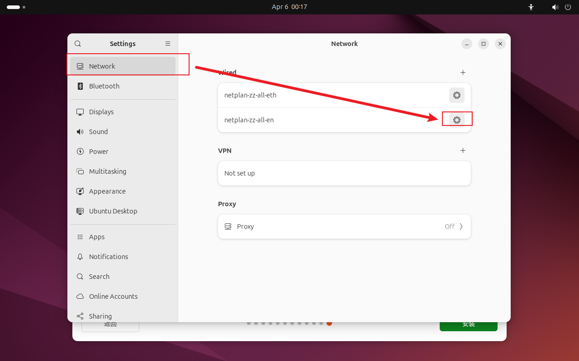Click the VPN section heading
579x361 pixels.
[x=225, y=151]
